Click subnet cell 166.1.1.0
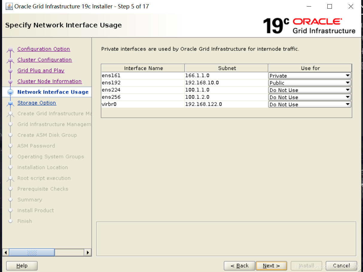Screen dimensions: 363x272 [227, 76]
